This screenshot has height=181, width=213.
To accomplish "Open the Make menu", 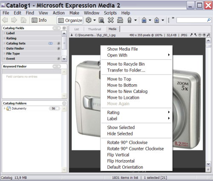I will coord(74,13).
